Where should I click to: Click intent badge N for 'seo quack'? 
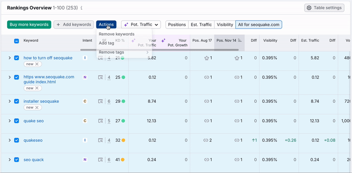(x=85, y=160)
